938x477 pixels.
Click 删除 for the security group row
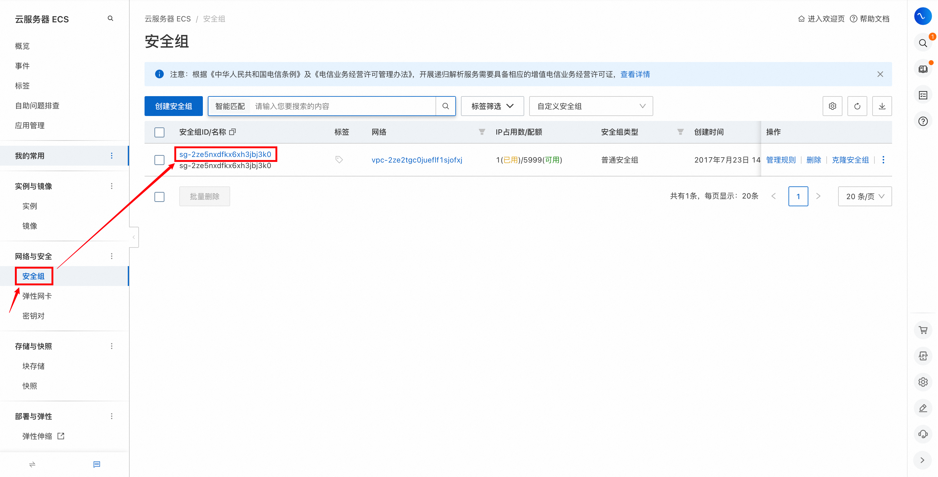pyautogui.click(x=814, y=160)
